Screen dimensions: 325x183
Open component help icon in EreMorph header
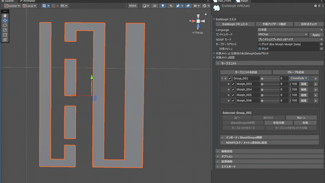[315, 6]
